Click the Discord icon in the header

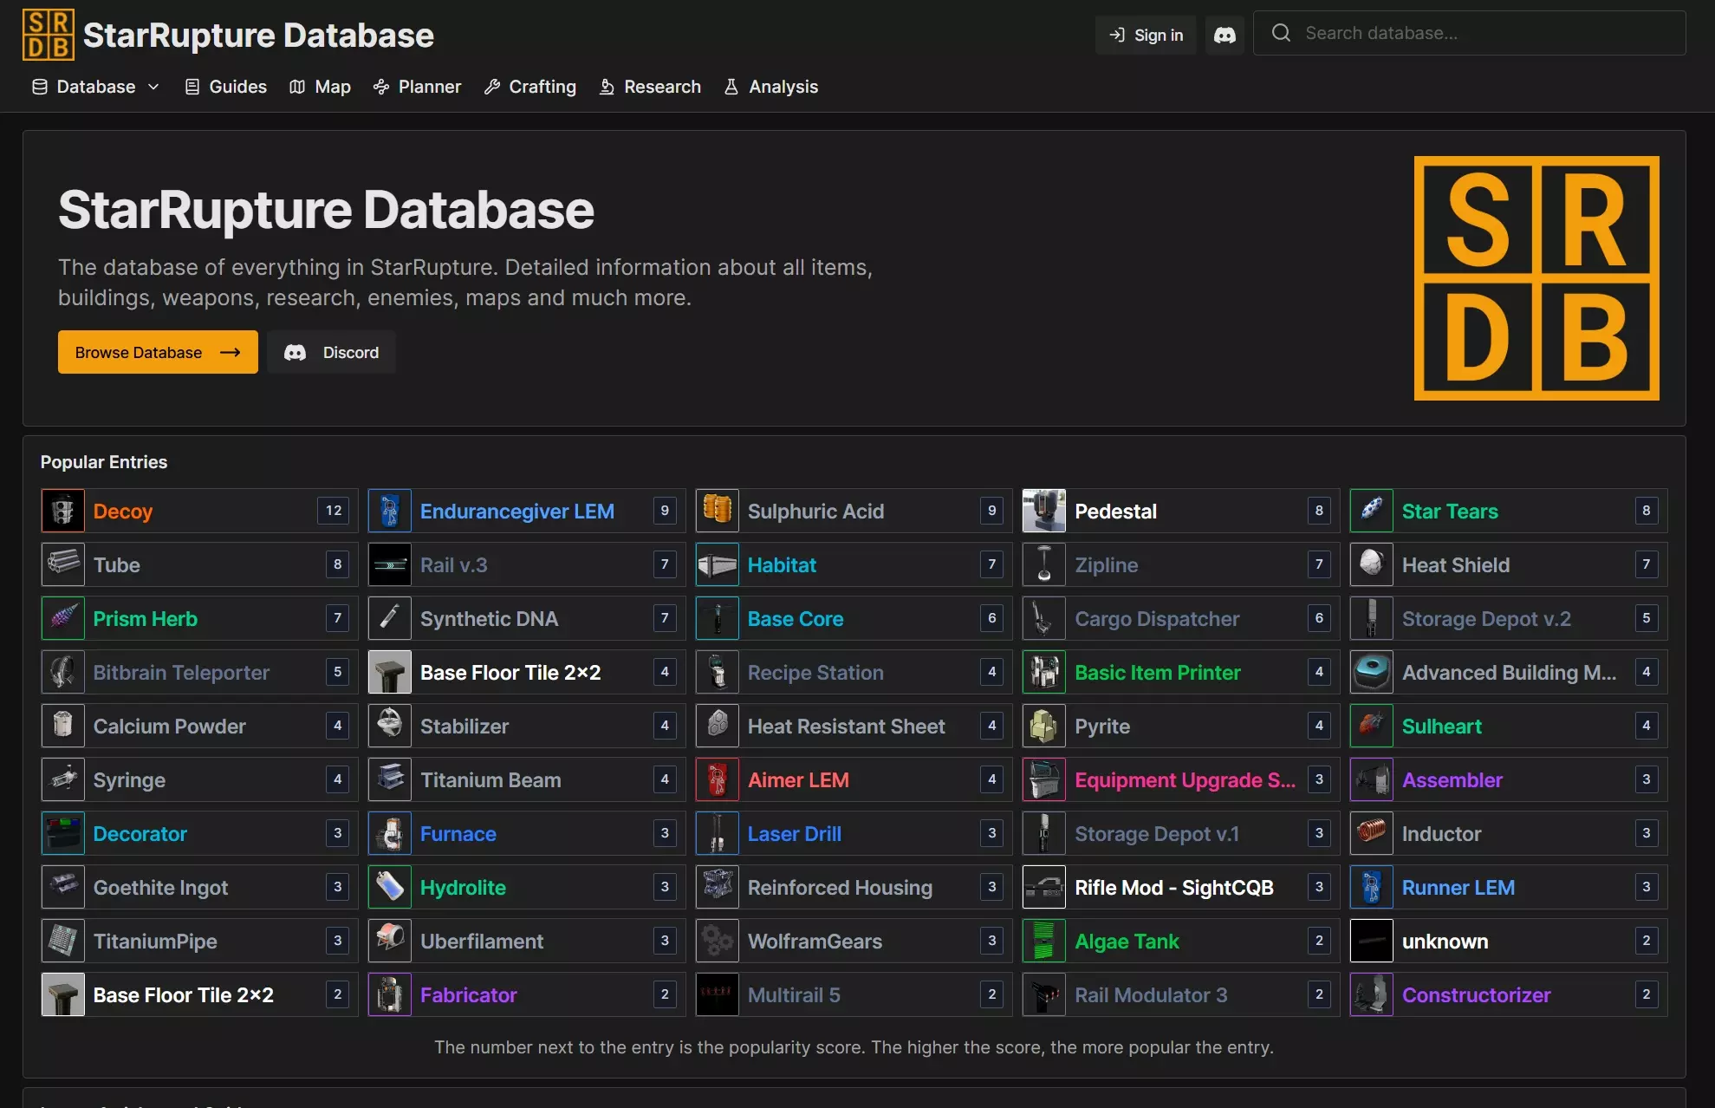[1224, 35]
